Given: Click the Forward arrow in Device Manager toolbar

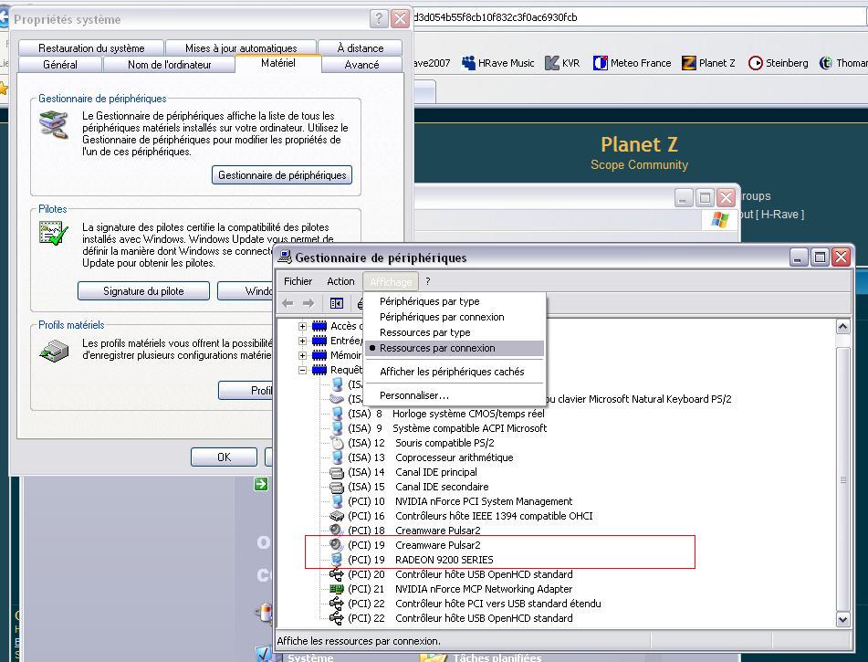Looking at the screenshot, I should pos(309,303).
